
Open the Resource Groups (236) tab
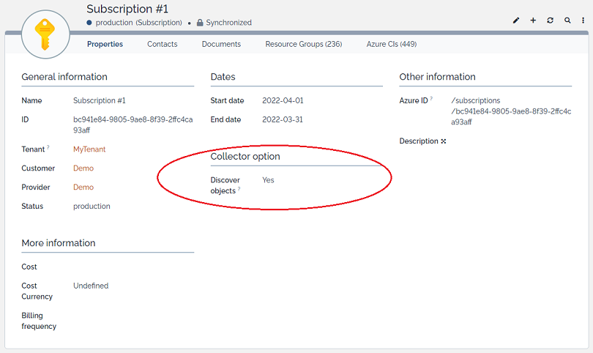[x=303, y=44]
